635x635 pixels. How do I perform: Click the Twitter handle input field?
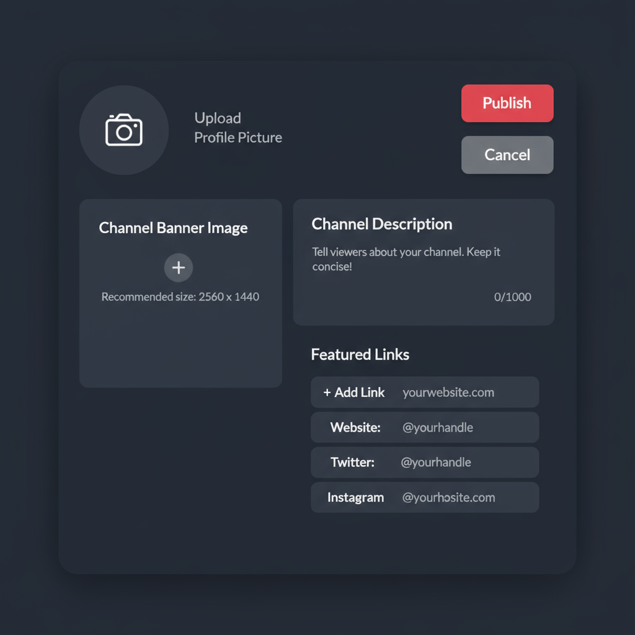coord(436,462)
